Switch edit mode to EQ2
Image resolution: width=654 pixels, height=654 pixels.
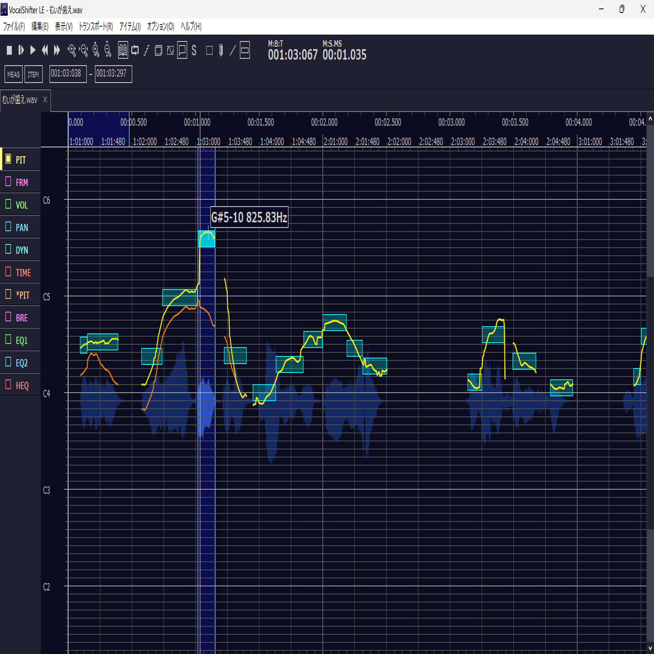point(21,362)
